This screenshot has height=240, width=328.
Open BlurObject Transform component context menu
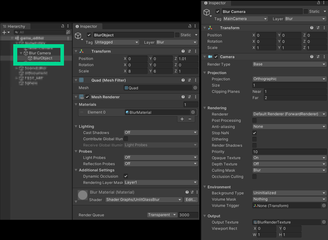click(x=196, y=51)
